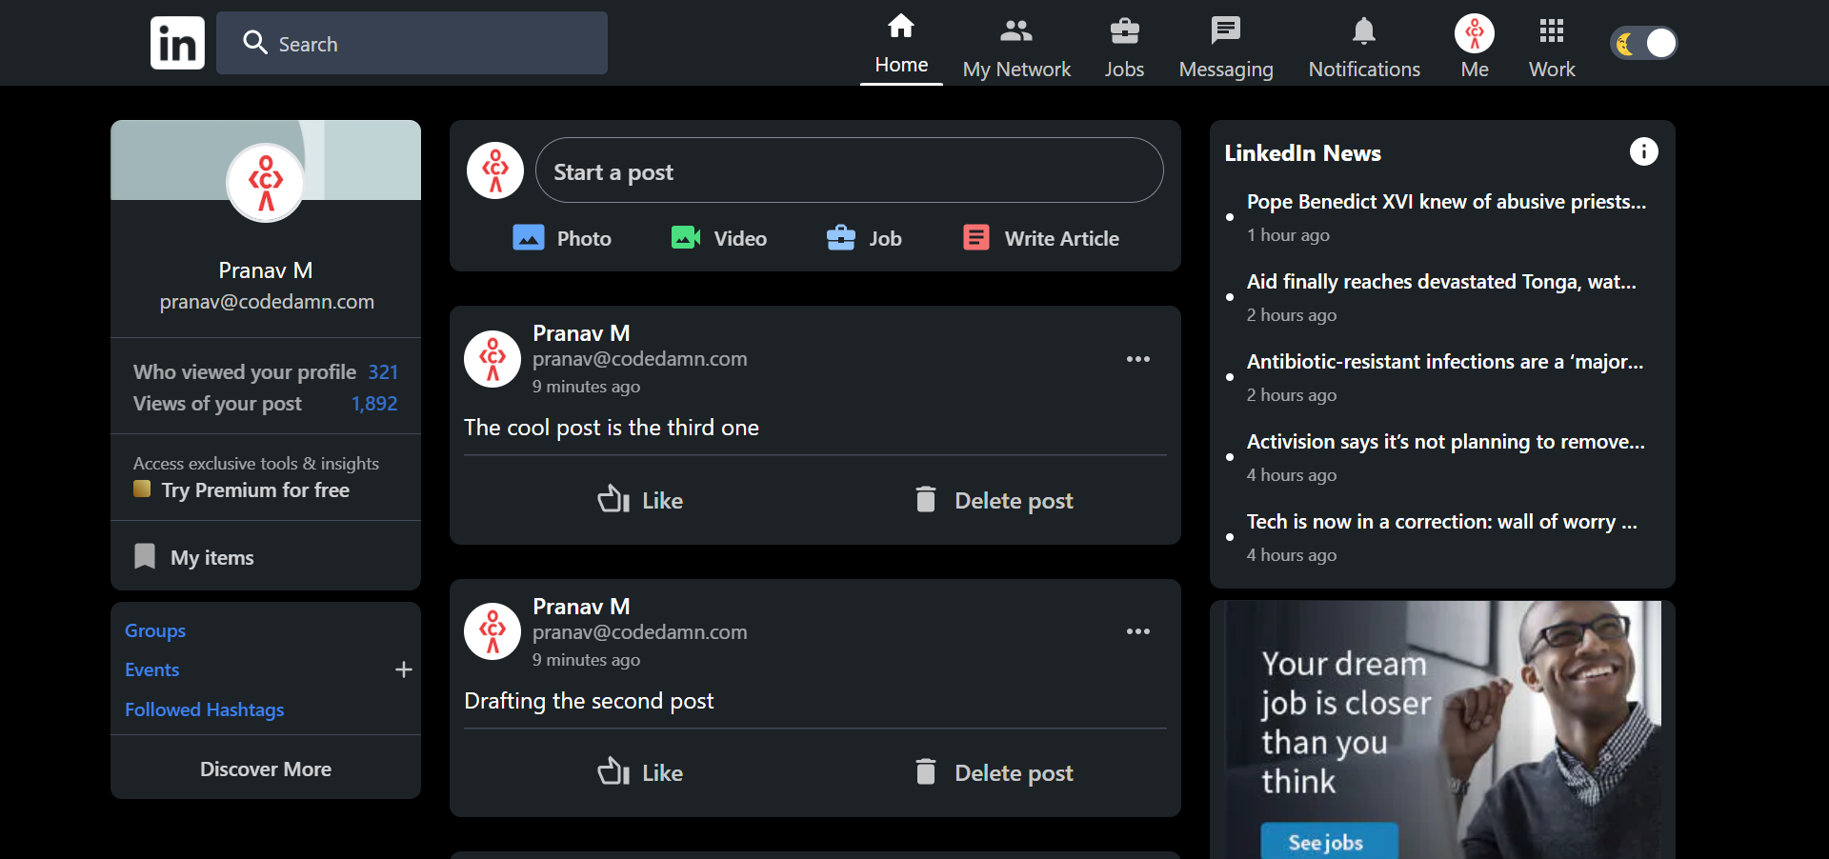Click the Video camera icon

686,237
